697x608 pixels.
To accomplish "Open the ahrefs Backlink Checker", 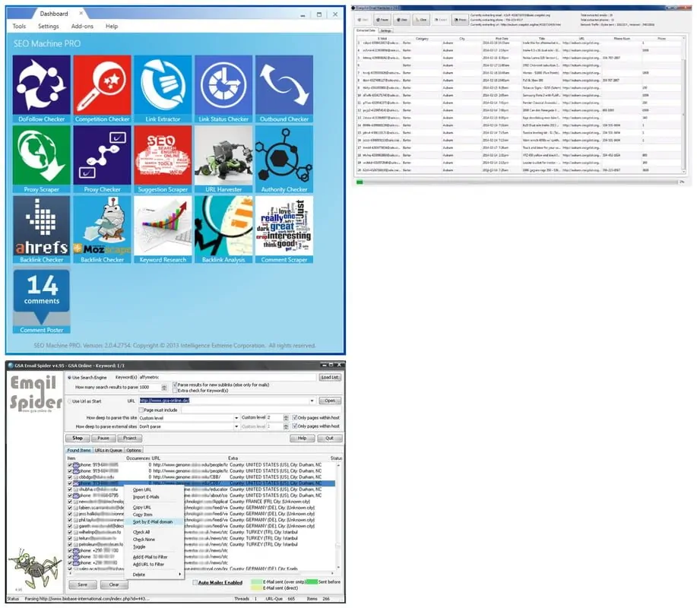I will tap(40, 228).
